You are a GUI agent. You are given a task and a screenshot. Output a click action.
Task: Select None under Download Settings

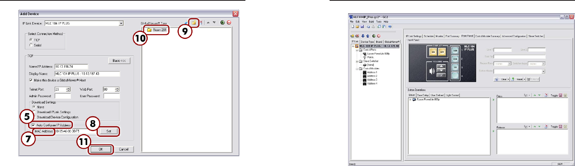pyautogui.click(x=38, y=107)
